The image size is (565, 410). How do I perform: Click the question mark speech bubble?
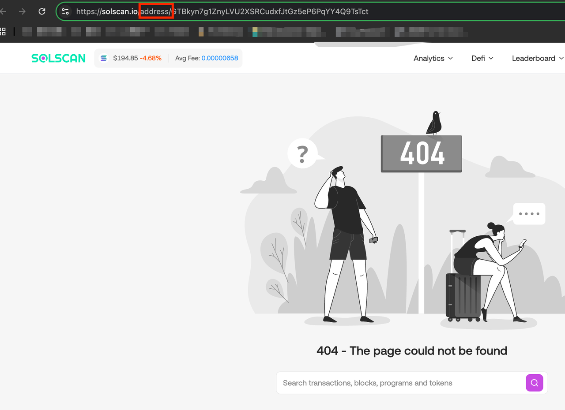[303, 154]
